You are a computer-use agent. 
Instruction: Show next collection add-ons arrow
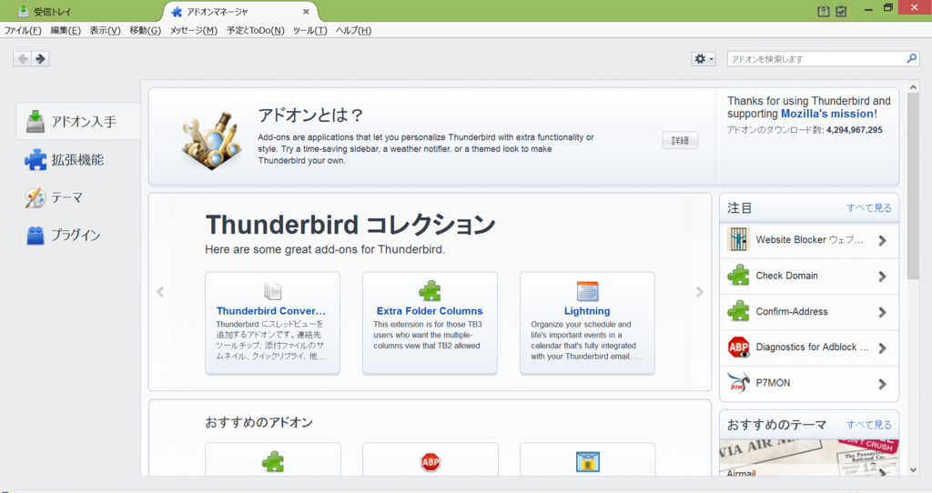(x=700, y=292)
